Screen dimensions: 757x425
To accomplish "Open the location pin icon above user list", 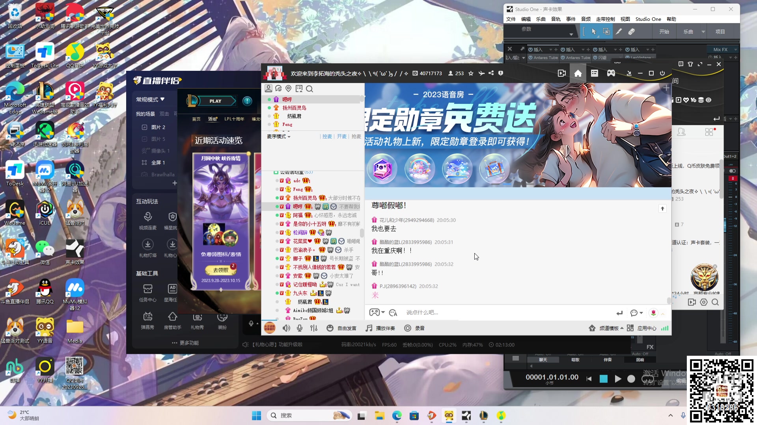I will click(x=289, y=89).
